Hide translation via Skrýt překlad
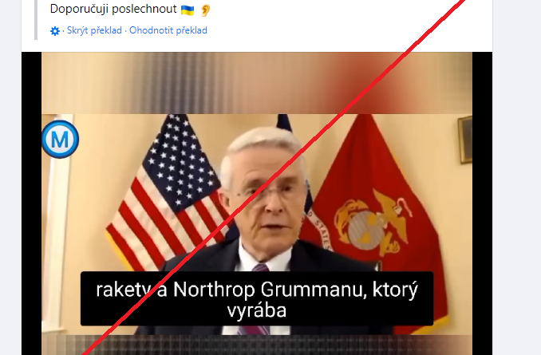 coord(94,30)
